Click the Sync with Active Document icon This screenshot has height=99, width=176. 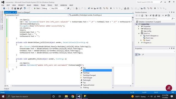coord(150,15)
